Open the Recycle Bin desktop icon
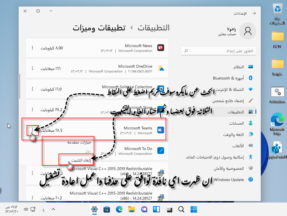 [278, 14]
